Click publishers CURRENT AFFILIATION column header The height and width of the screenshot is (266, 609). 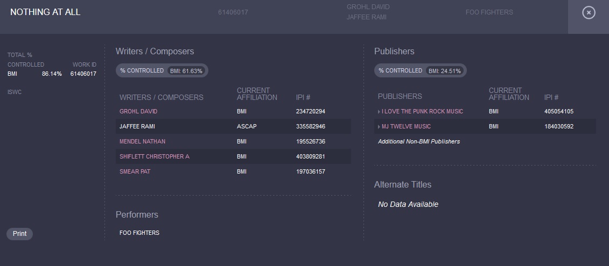pos(508,94)
